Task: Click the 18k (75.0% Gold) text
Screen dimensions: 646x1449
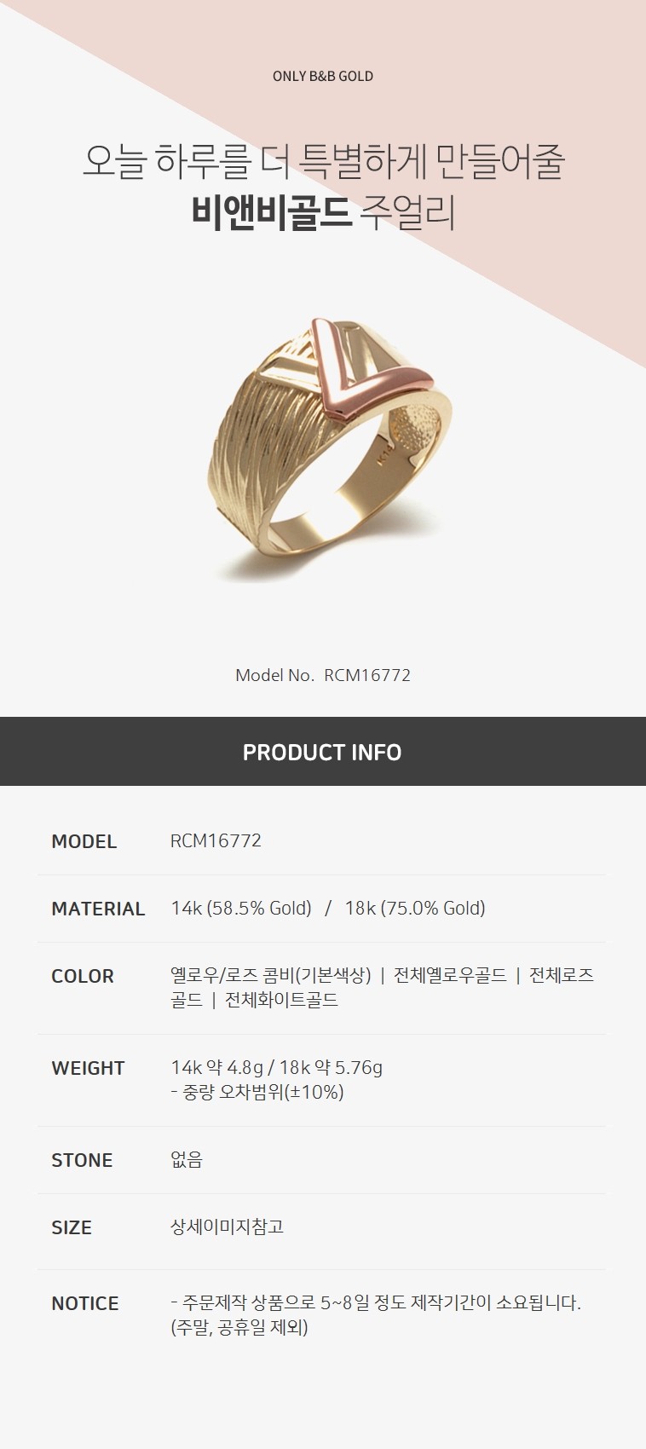Action: 415,909
